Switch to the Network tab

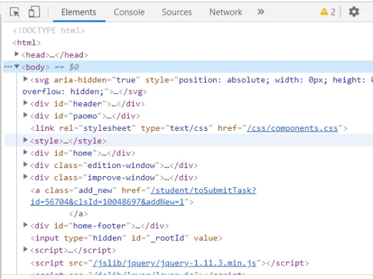coord(225,12)
